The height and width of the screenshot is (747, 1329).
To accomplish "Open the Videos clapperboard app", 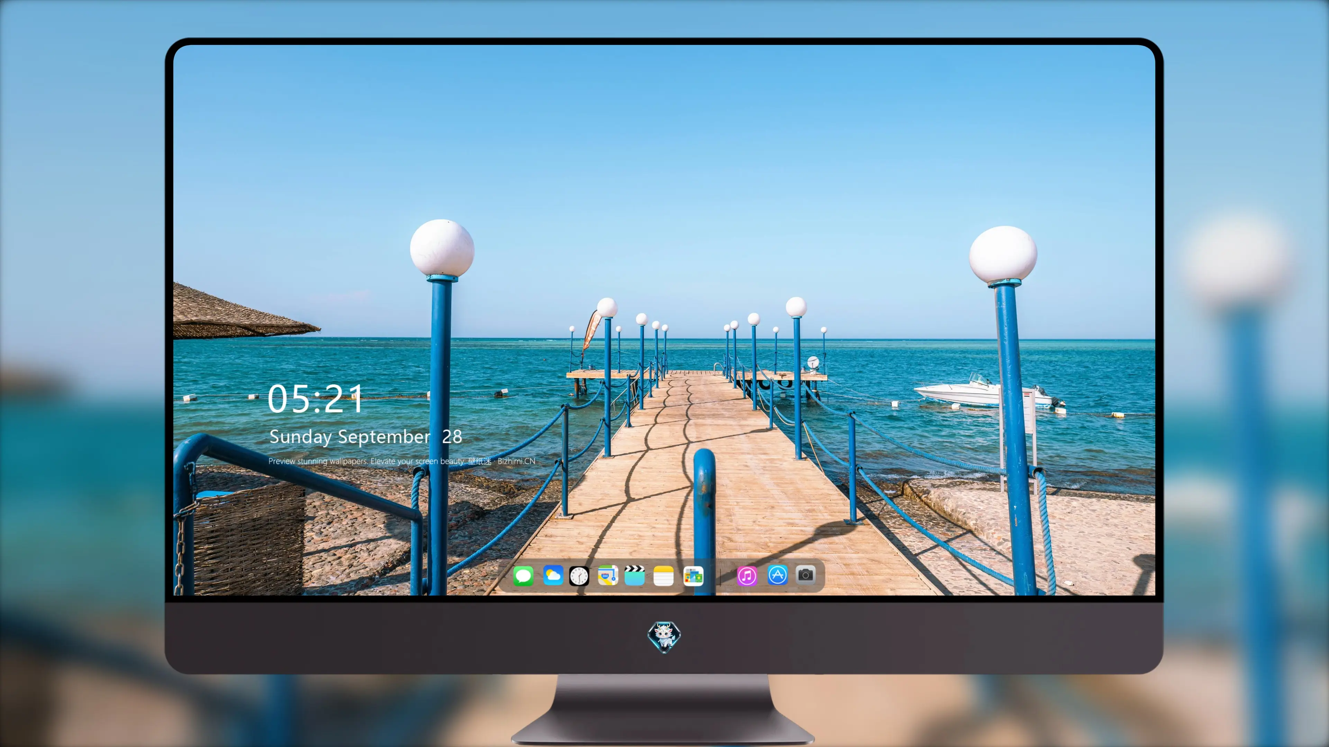I will (x=635, y=575).
